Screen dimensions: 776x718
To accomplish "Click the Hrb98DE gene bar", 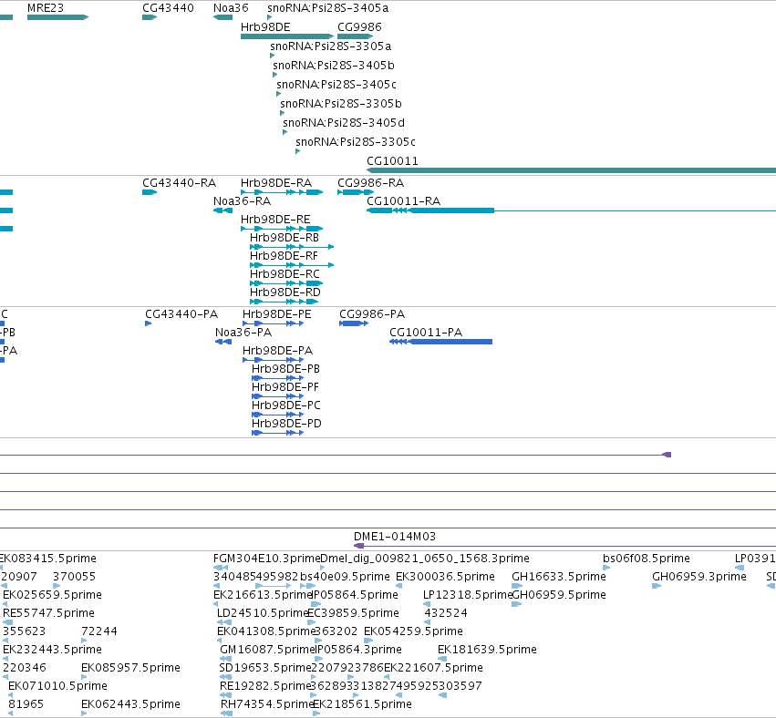I will [x=287, y=36].
